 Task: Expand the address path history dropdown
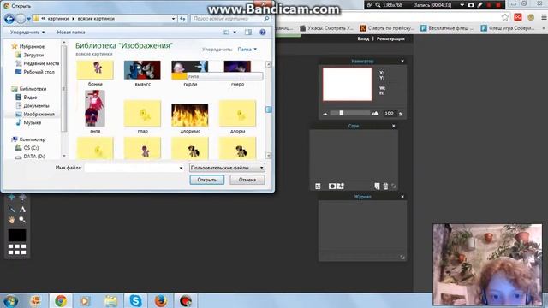[173, 19]
